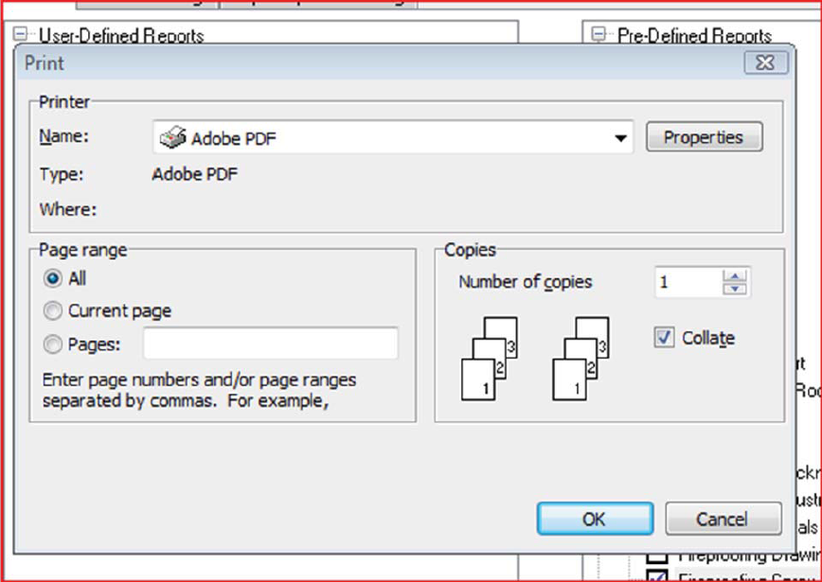Click the printer icon beside Adobe PDF
This screenshot has width=822, height=582.
tap(173, 138)
